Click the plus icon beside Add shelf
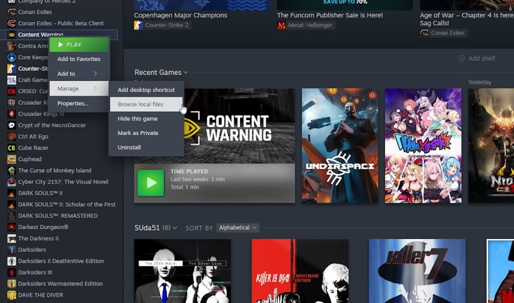Image resolution: width=514 pixels, height=303 pixels. 461,58
